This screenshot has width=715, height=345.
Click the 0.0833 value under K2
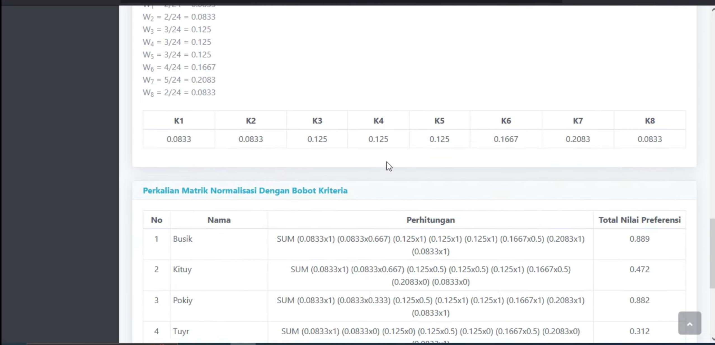[251, 139]
